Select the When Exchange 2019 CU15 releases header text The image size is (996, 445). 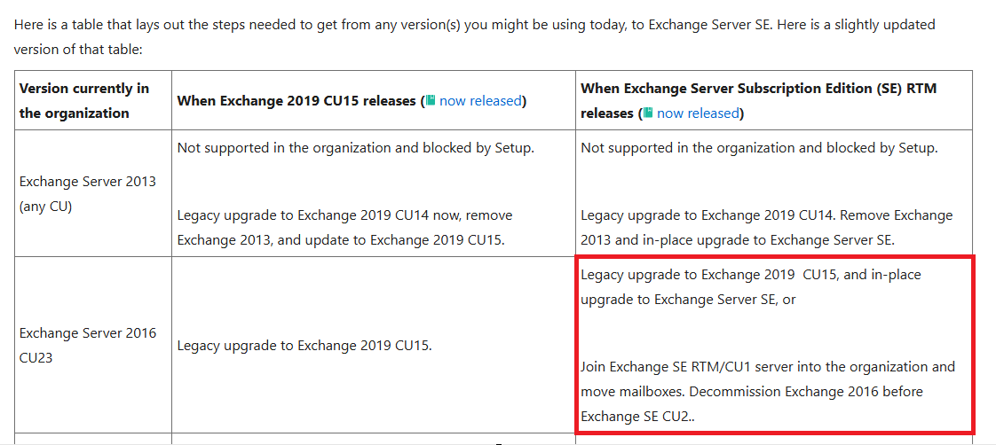coord(296,100)
